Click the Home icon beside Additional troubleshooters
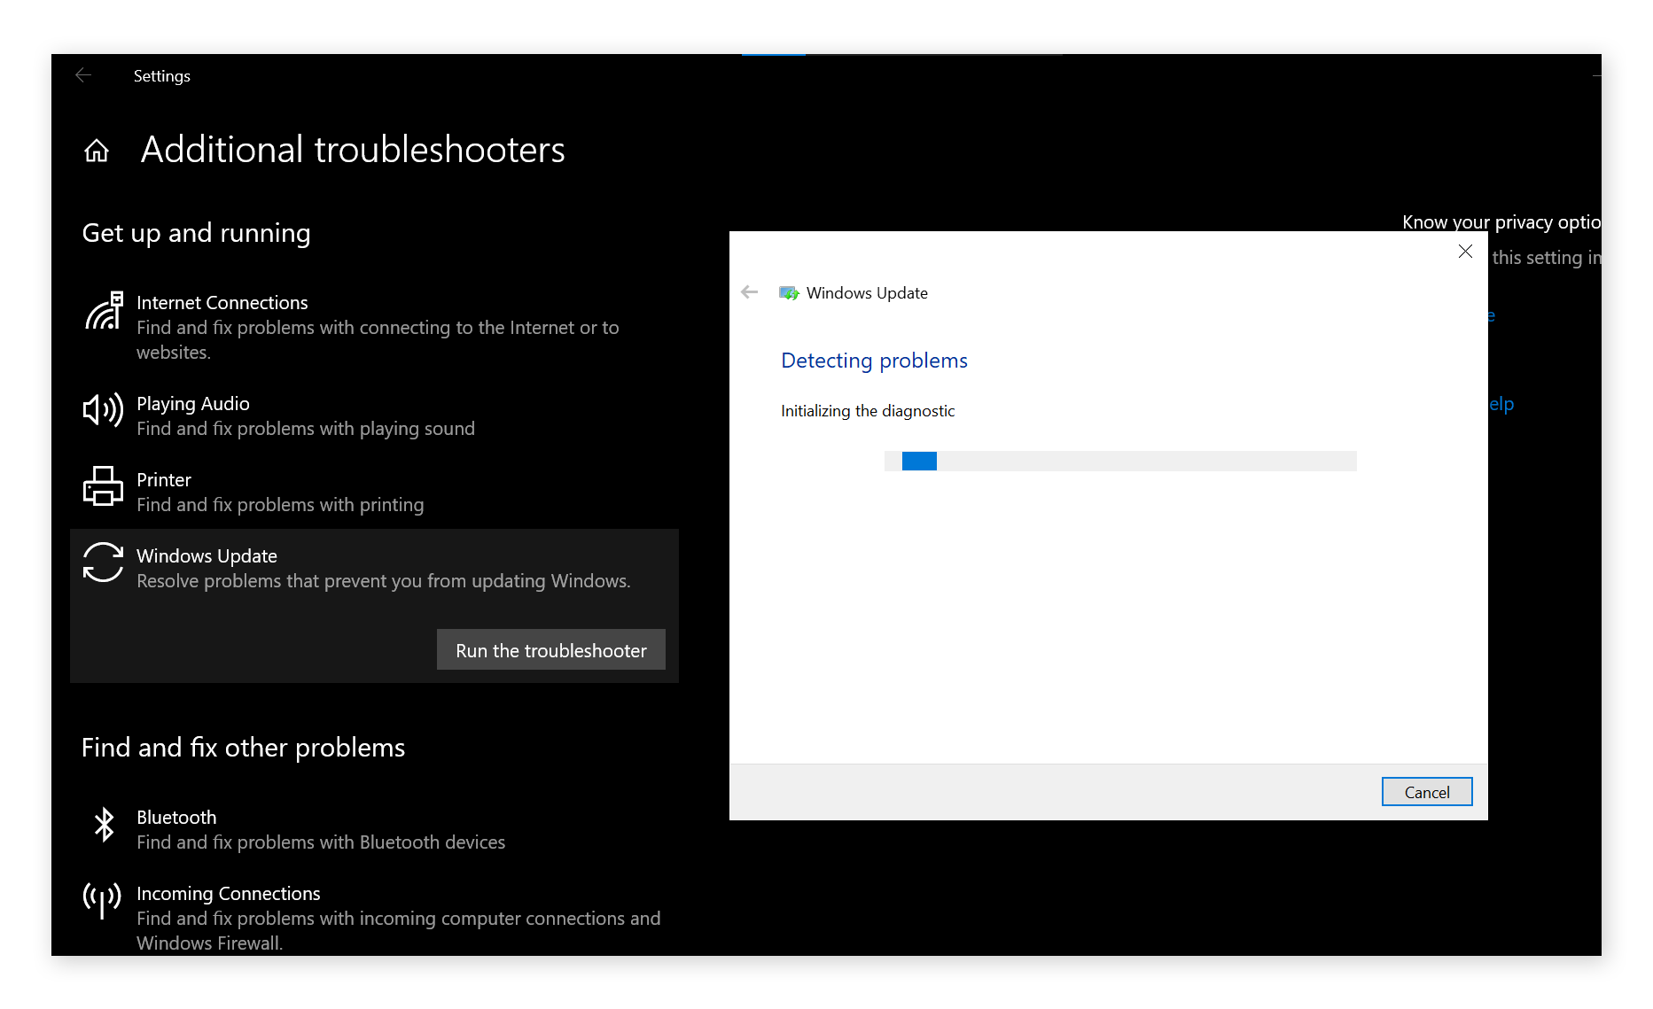 (x=96, y=150)
